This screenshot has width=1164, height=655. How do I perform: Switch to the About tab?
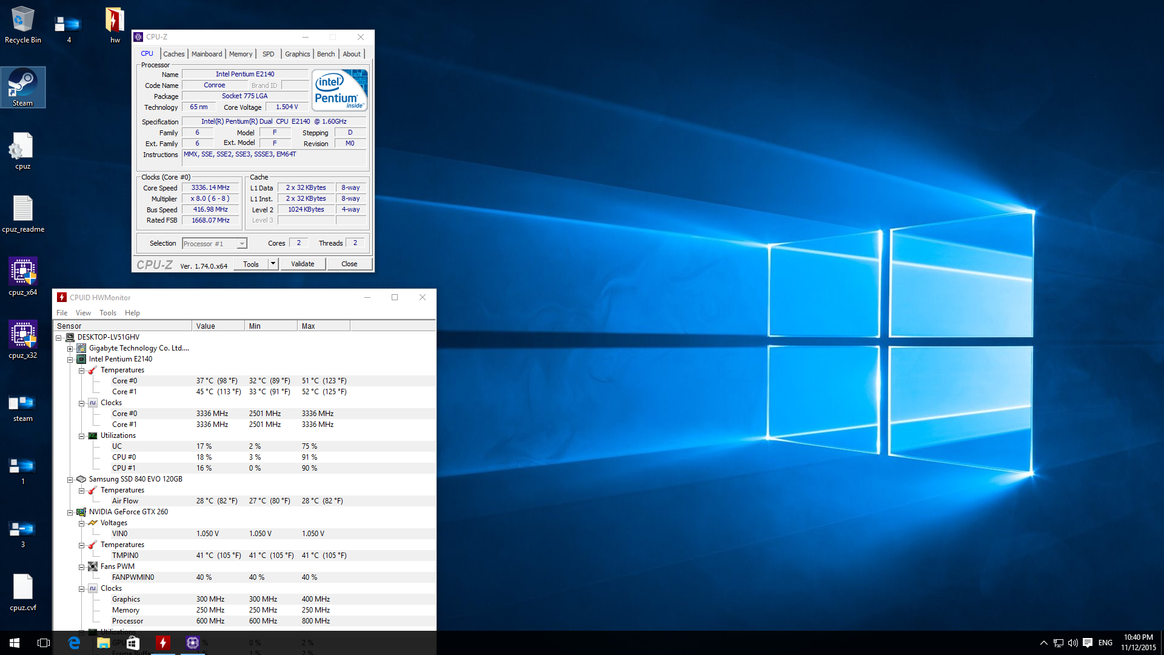(352, 54)
